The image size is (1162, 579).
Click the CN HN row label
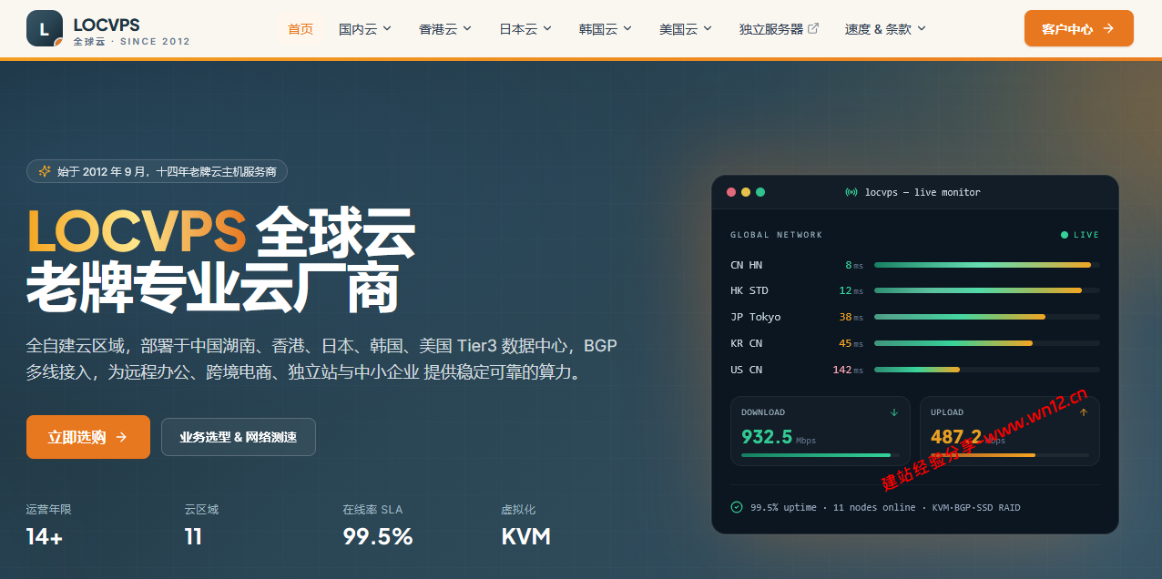(747, 265)
